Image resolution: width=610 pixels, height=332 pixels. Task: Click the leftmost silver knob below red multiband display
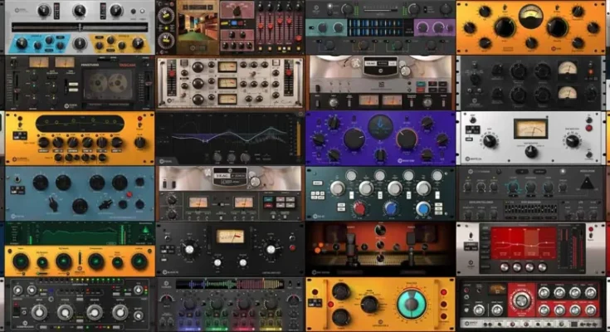pos(505,267)
